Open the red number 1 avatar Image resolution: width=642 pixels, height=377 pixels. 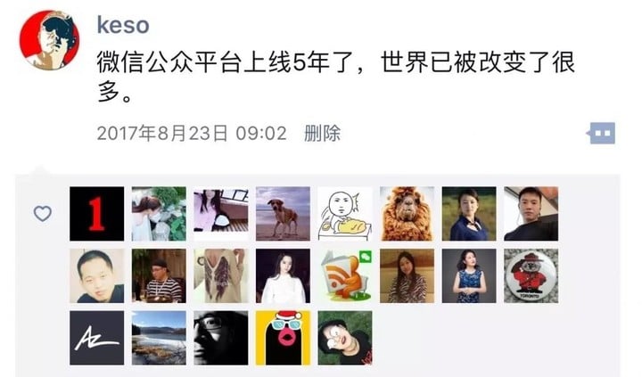tap(96, 214)
